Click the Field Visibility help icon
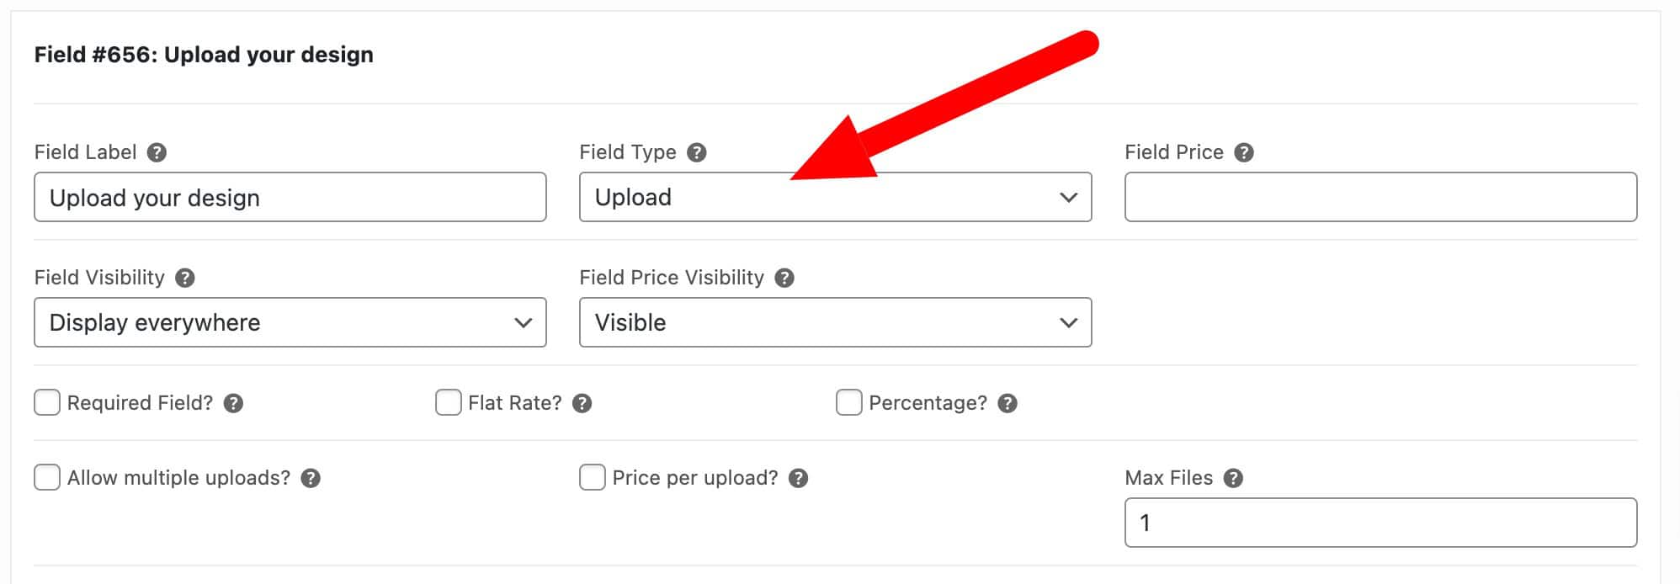This screenshot has width=1680, height=584. click(186, 278)
